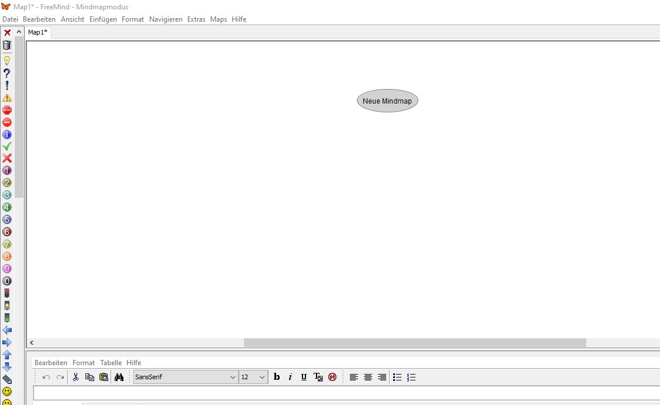Select the green check mark icon
This screenshot has height=405, width=660.
(7, 146)
